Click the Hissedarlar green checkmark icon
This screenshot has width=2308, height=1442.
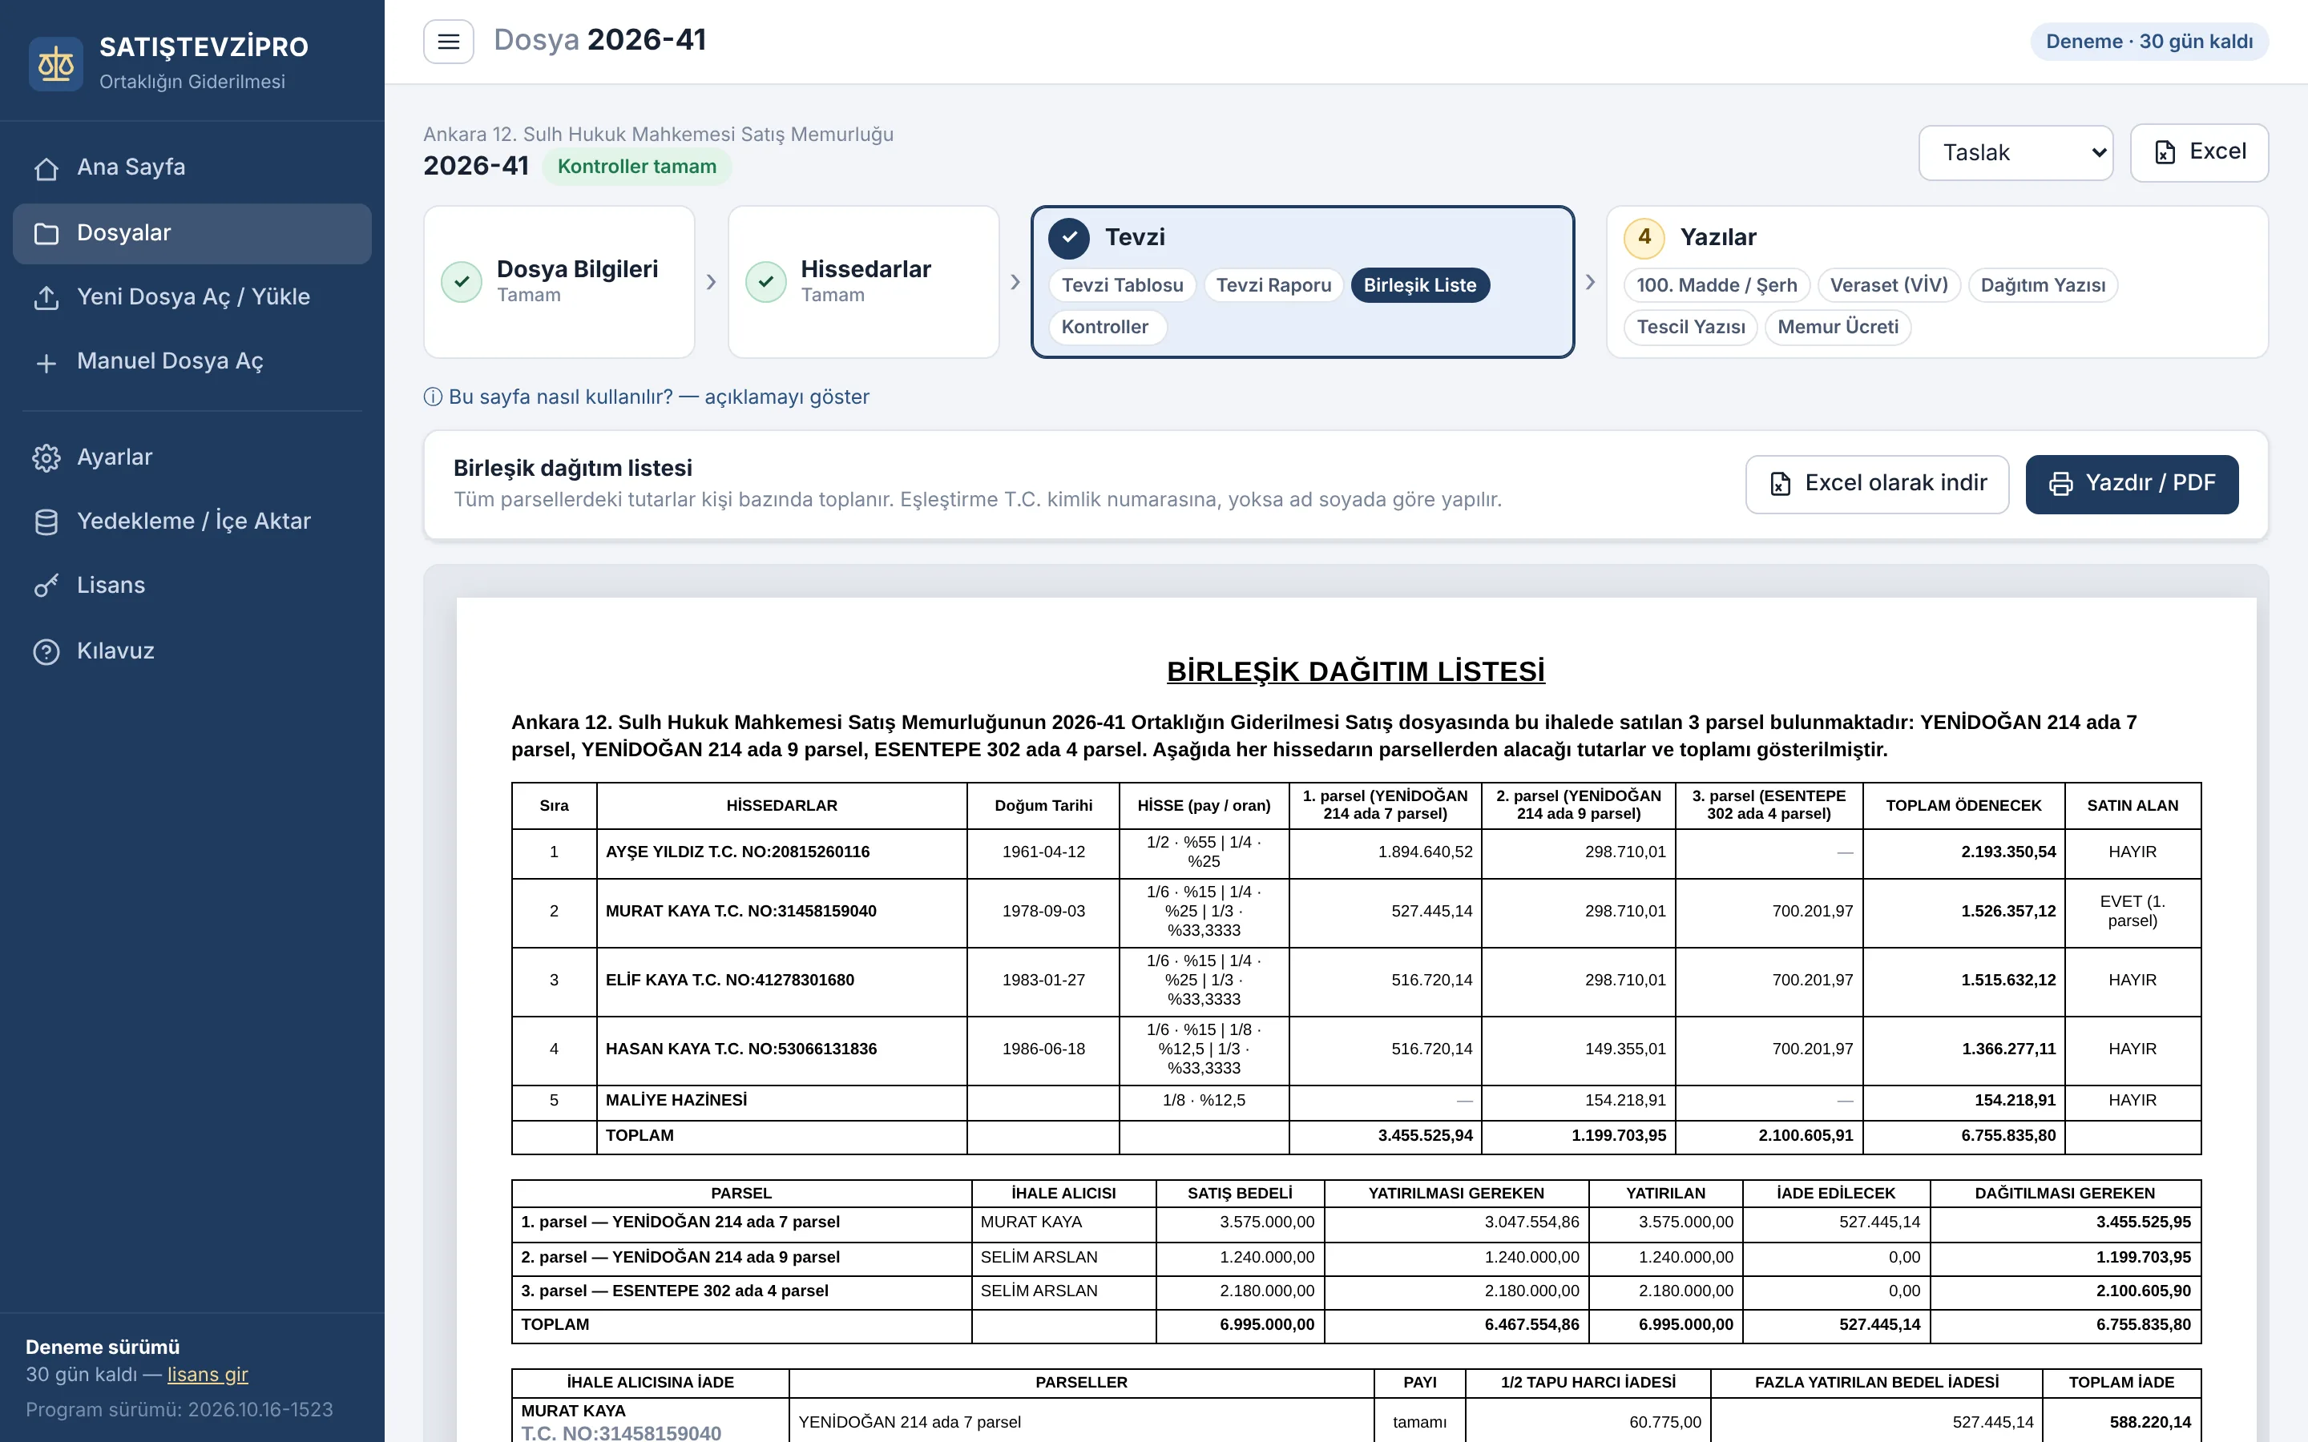pos(766,281)
